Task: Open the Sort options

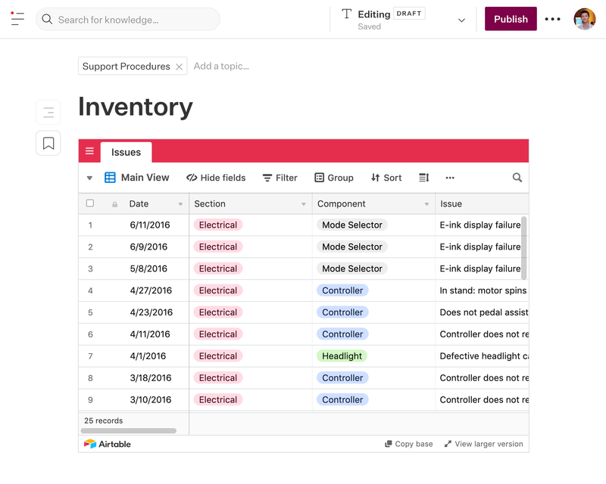Action: [386, 178]
